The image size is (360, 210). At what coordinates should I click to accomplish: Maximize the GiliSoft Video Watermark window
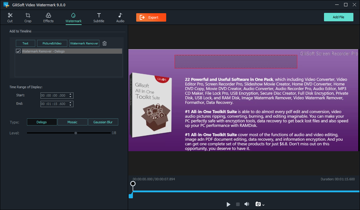pyautogui.click(x=346, y=5)
